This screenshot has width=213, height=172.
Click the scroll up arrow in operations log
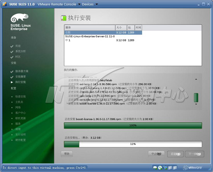click(196, 79)
